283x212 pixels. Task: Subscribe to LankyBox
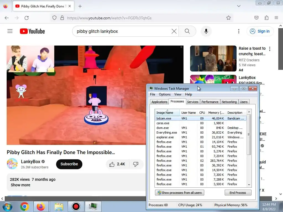pyautogui.click(x=69, y=164)
